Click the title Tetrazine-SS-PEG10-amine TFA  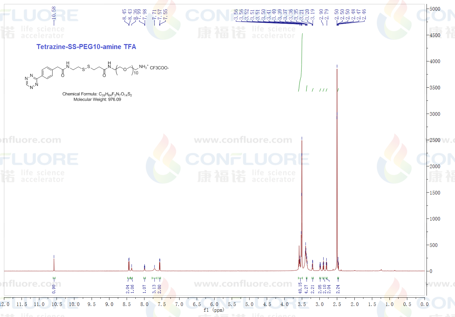tap(86, 47)
